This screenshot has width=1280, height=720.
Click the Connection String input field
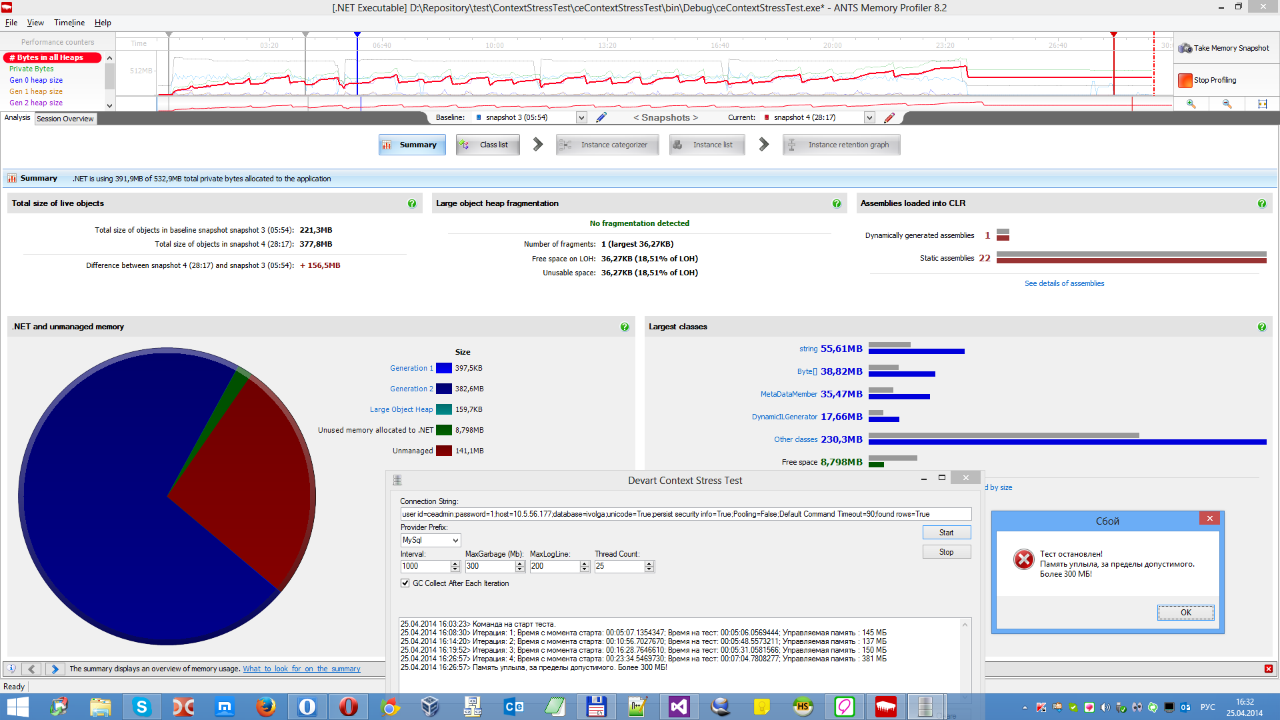pyautogui.click(x=685, y=514)
